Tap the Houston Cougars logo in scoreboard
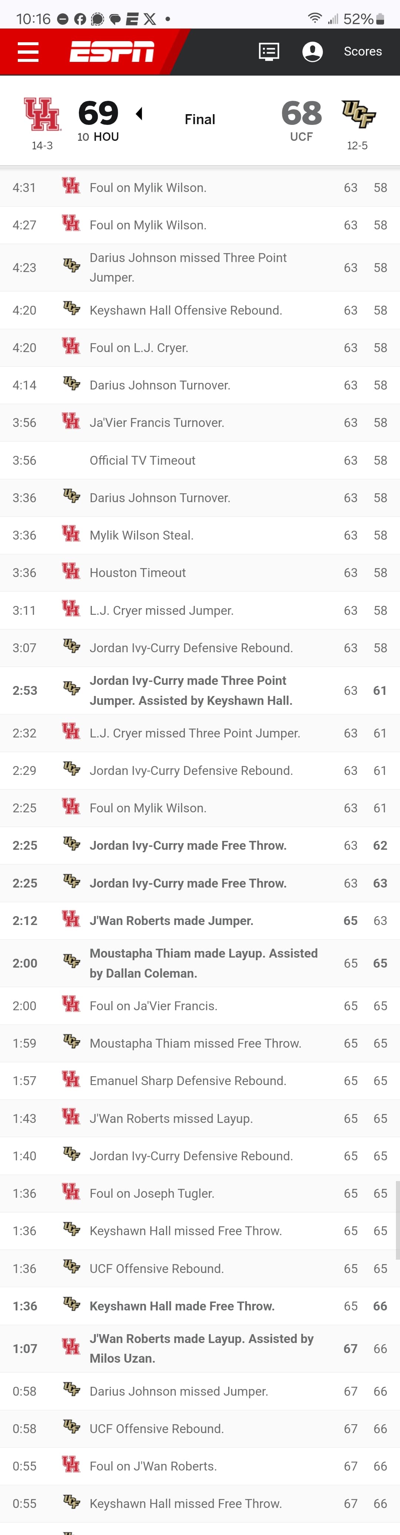The width and height of the screenshot is (400, 1535). click(42, 114)
